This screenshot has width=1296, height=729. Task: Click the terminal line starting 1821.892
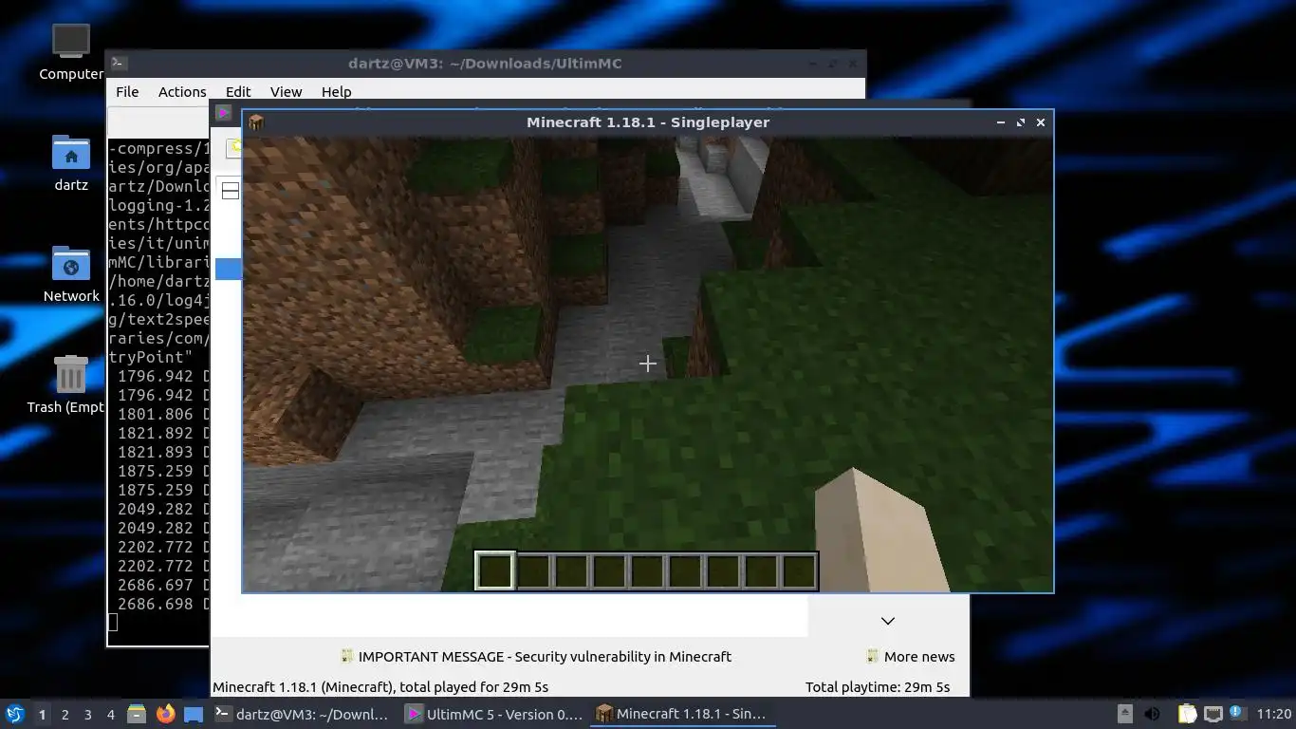click(158, 433)
